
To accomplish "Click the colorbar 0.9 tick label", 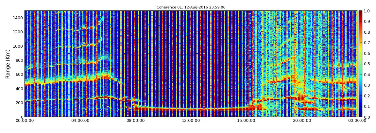I will point(367,22).
